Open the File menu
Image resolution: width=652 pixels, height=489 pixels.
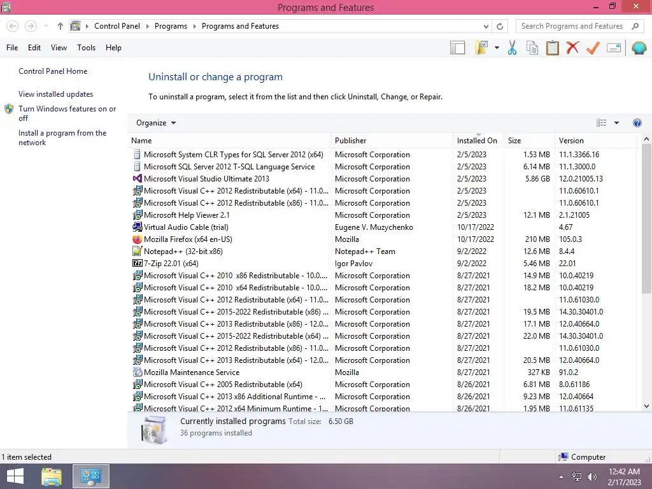pos(12,48)
